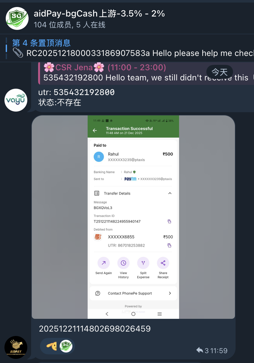The height and width of the screenshot is (363, 254).
Task: Open the aidPay-bgCash group avatar
Action: tap(17, 18)
